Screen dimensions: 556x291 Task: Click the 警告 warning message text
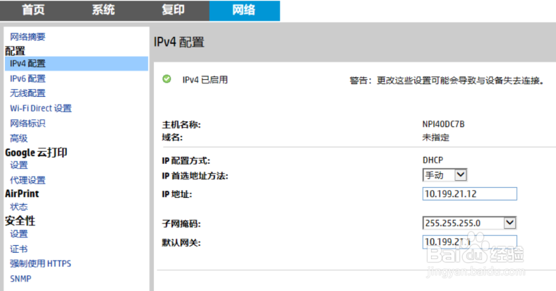447,81
